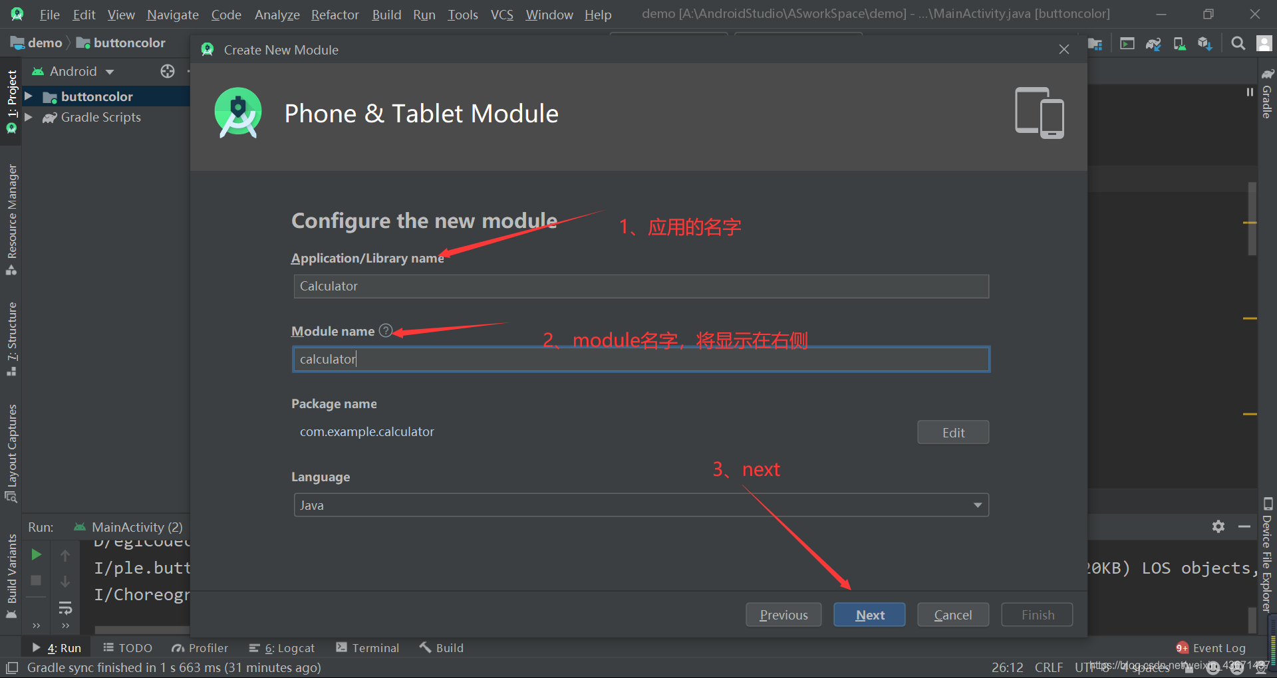Open the Device File Explorer side tab

click(1267, 555)
